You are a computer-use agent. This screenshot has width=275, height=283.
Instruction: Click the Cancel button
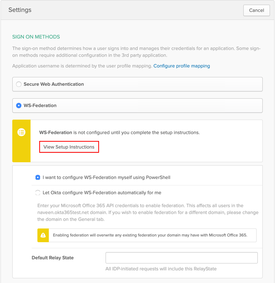tap(256, 10)
